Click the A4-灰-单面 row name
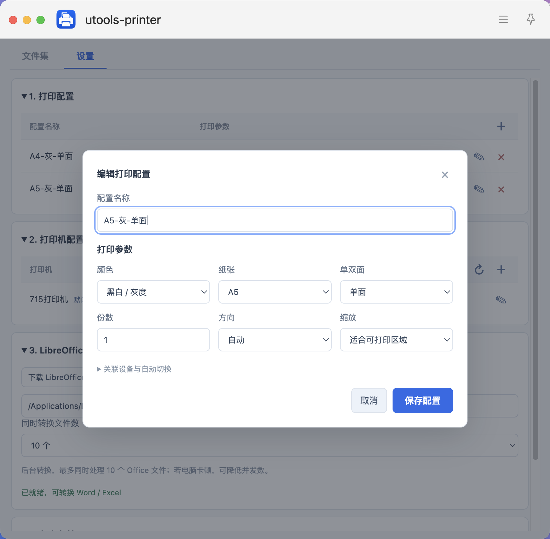This screenshot has width=550, height=539. tap(52, 156)
